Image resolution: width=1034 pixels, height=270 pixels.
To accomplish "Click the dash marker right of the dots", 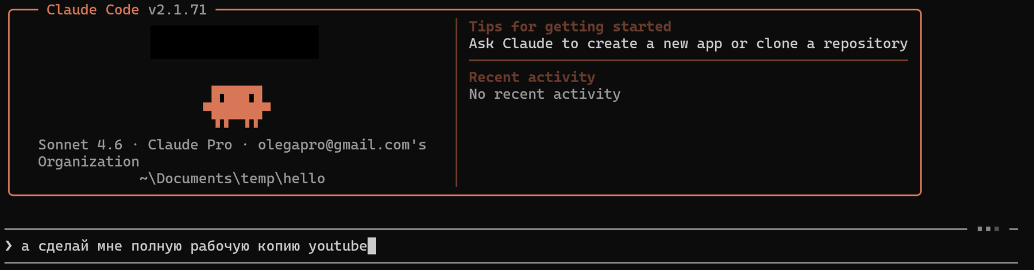I will [x=1014, y=229].
